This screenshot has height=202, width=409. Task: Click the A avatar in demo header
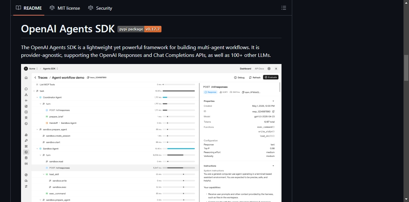pyautogui.click(x=276, y=69)
